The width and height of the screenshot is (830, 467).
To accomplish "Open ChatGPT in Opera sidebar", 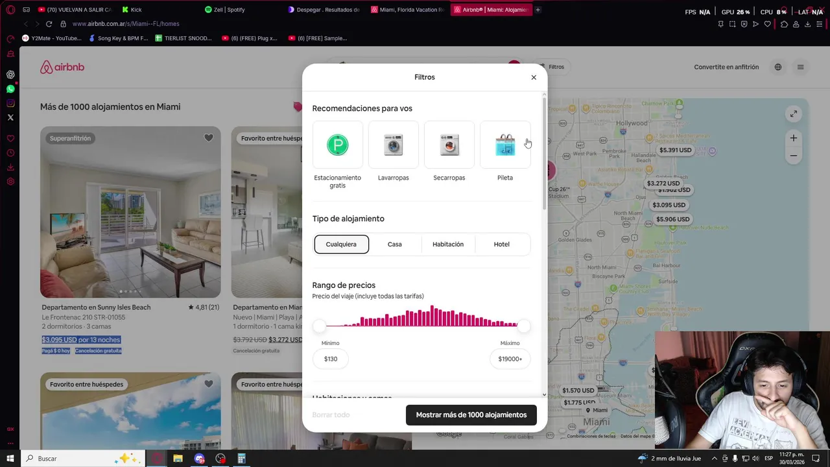I will pos(10,75).
